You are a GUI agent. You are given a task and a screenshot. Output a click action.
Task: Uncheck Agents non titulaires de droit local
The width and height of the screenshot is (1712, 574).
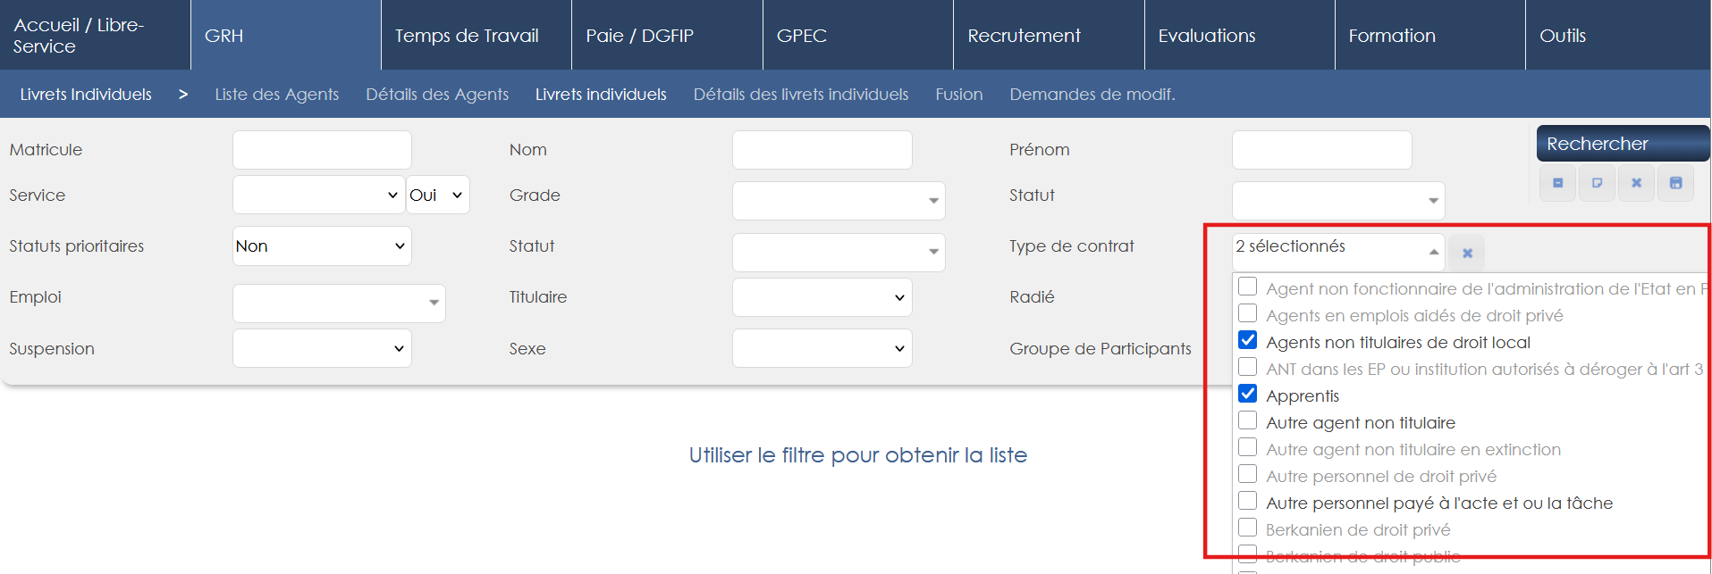pos(1248,341)
